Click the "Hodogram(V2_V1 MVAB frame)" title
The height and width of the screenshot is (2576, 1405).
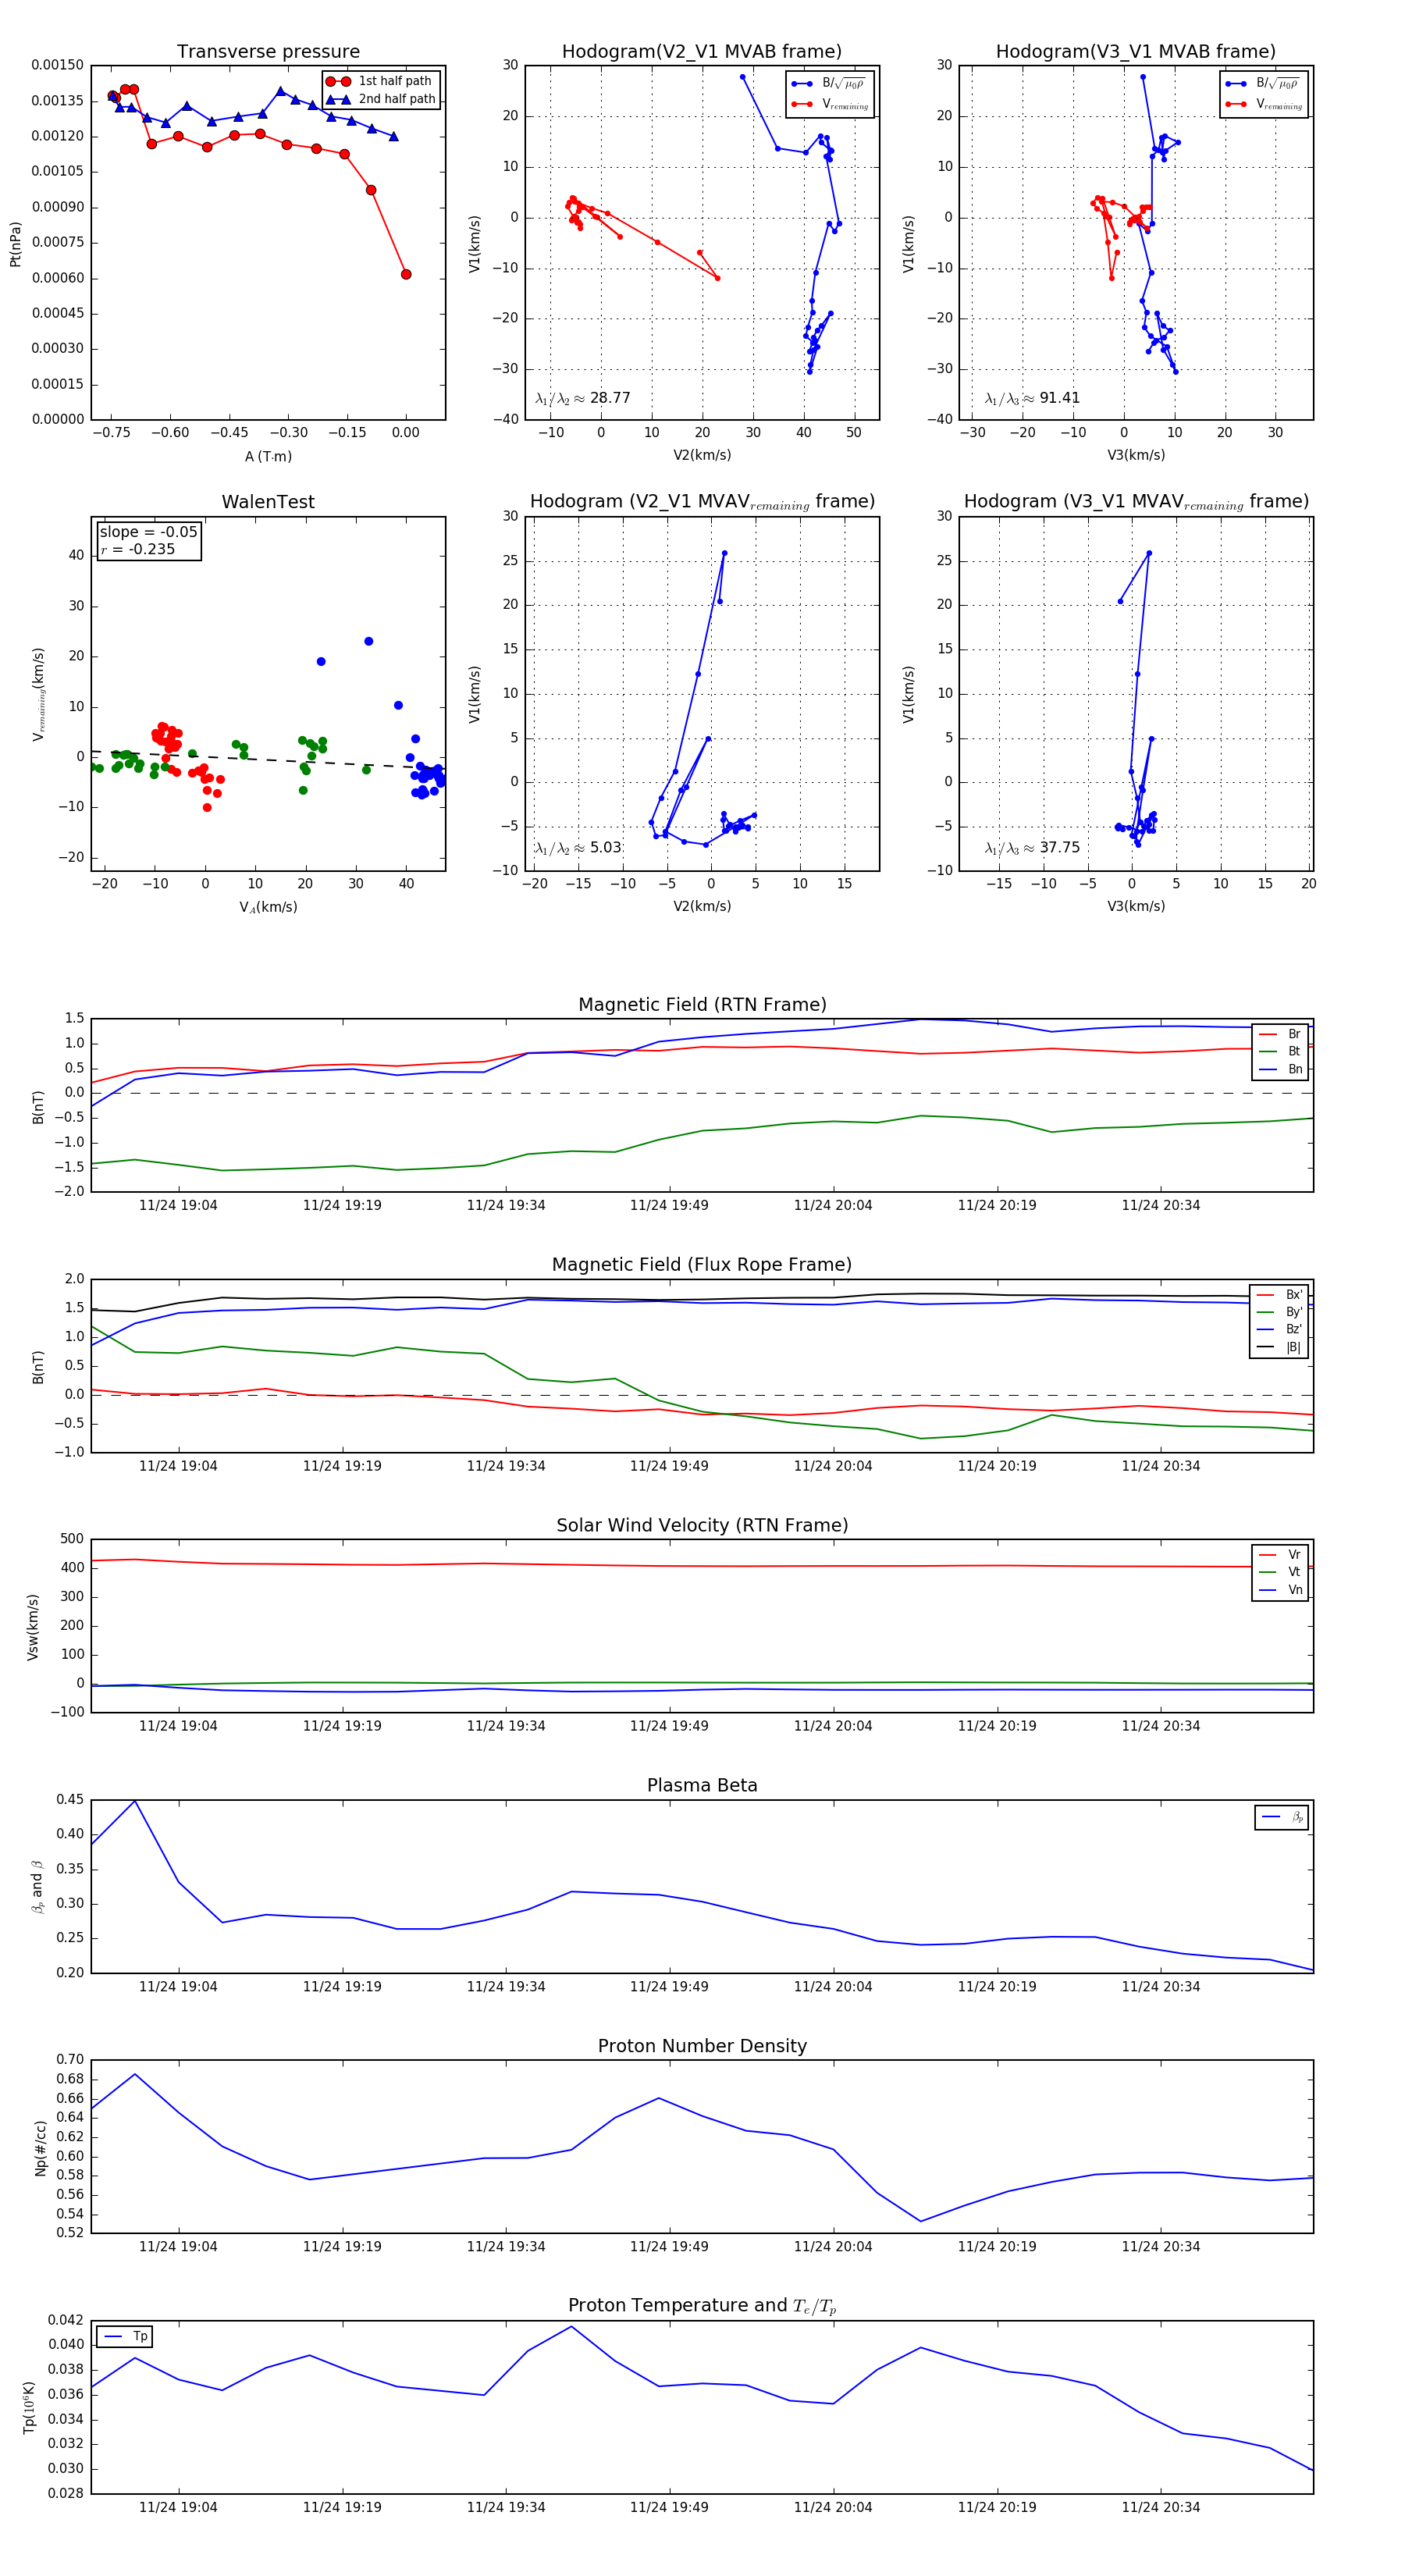pos(702,52)
